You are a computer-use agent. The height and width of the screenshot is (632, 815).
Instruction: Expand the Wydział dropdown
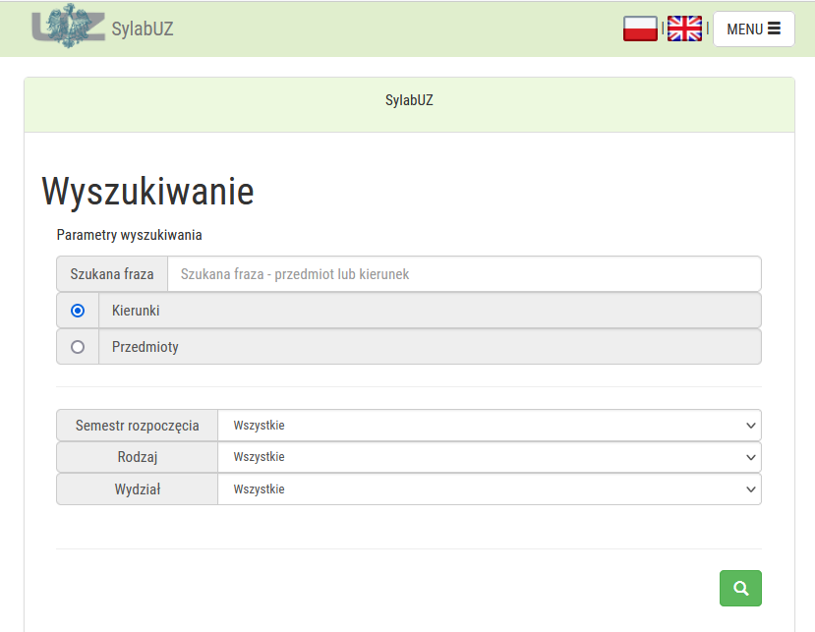pyautogui.click(x=489, y=489)
